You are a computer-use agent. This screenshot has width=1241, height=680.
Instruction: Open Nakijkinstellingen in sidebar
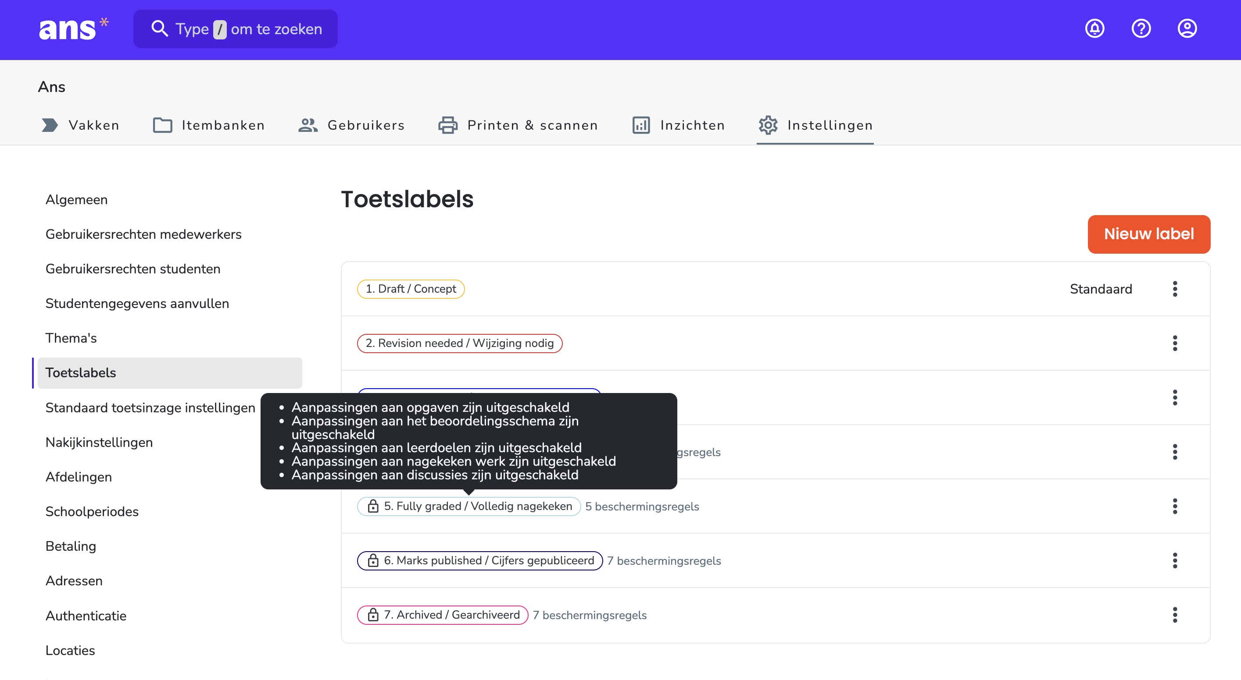coord(99,442)
